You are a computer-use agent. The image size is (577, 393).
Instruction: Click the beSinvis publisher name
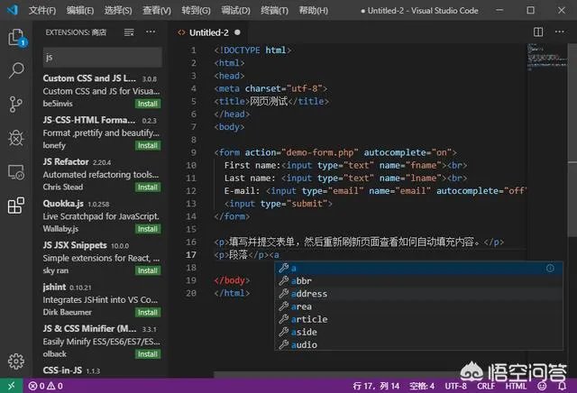[58, 104]
